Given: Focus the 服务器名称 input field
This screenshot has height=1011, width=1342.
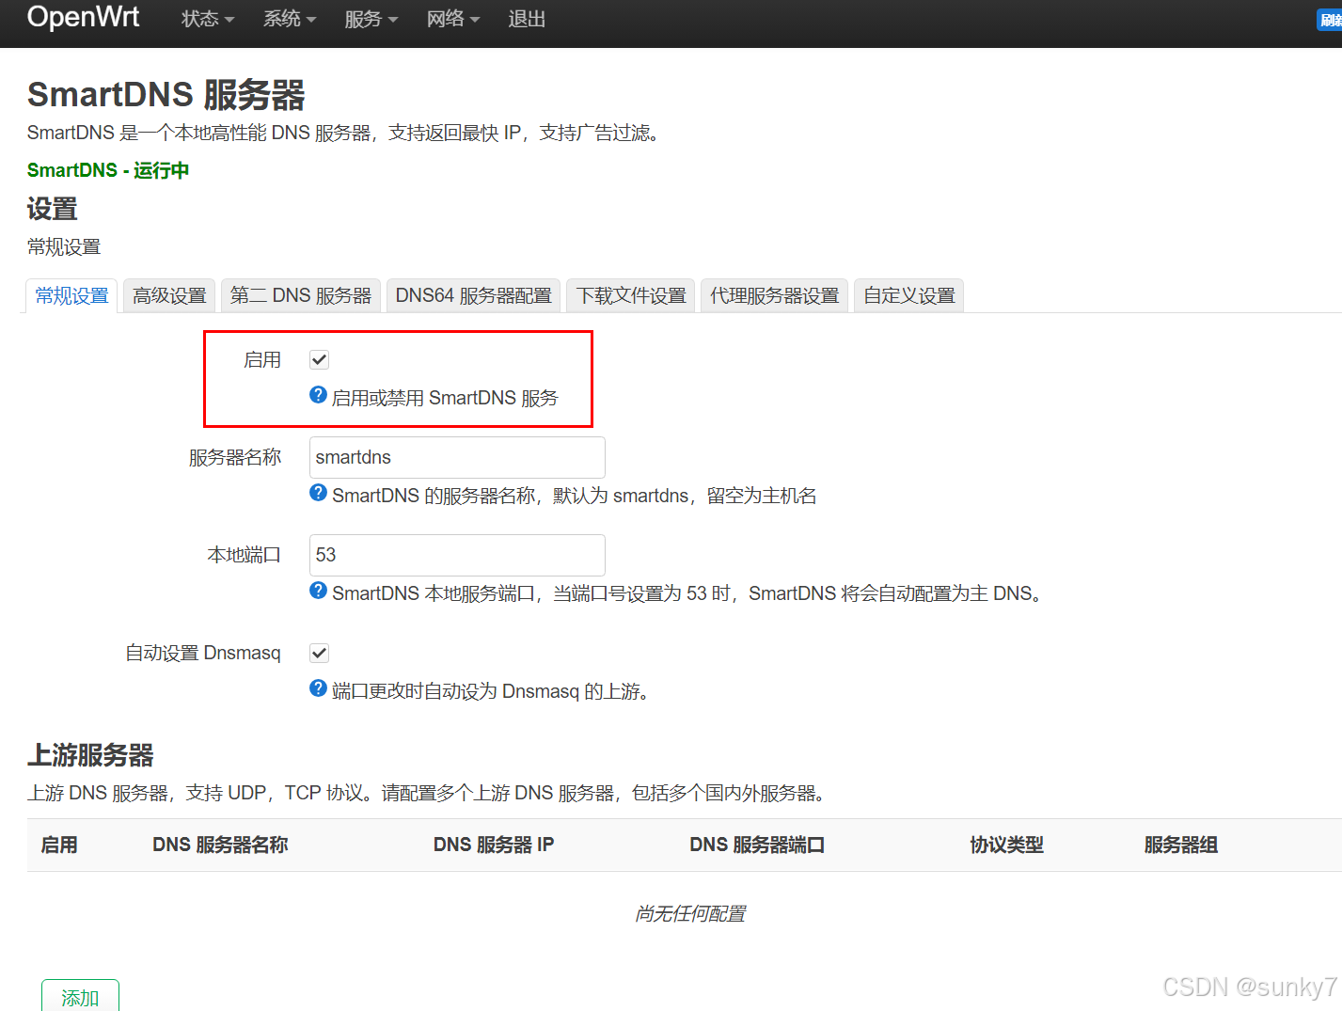Looking at the screenshot, I should (457, 457).
